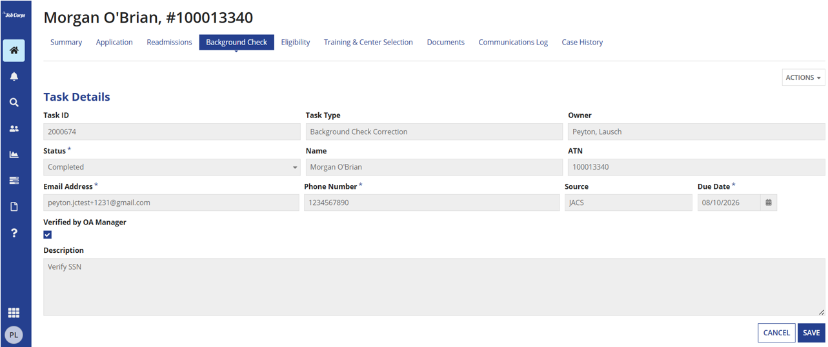The height and width of the screenshot is (347, 828).
Task: Open Training & Center Selection tab
Action: [369, 43]
